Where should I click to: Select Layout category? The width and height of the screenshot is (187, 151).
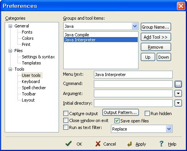[28, 100]
